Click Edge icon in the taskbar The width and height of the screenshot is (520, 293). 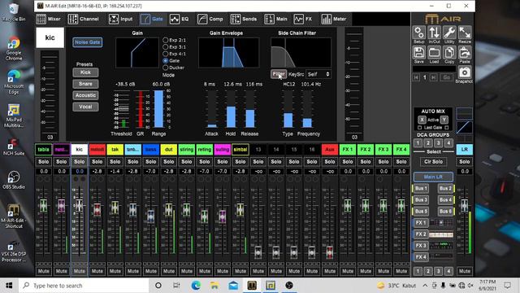[x=196, y=286]
